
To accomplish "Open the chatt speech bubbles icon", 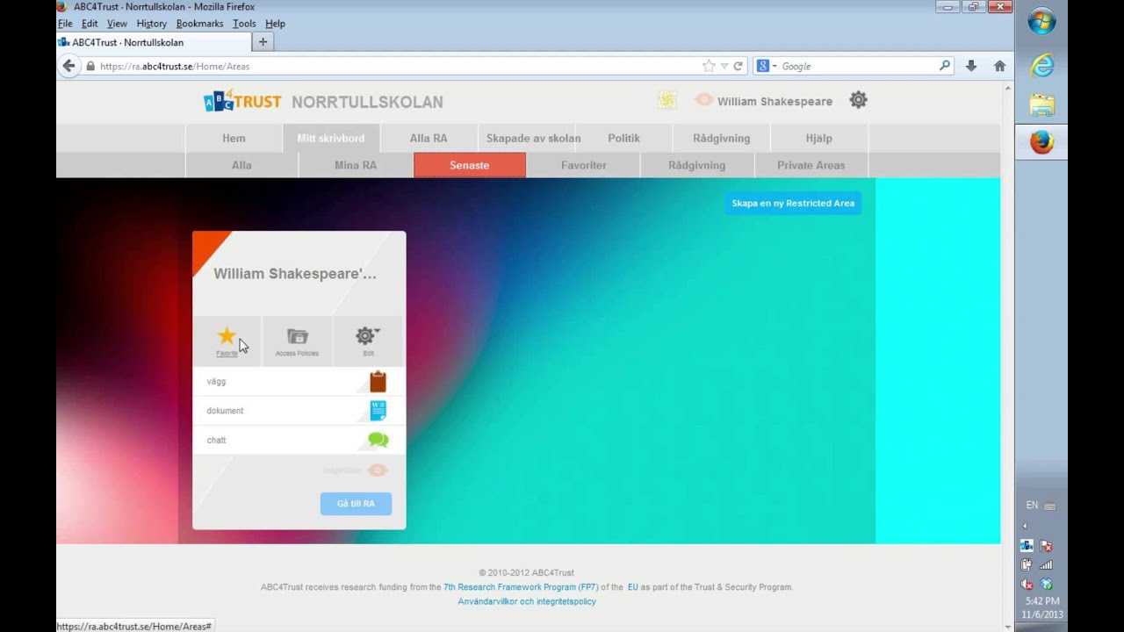I will coord(378,440).
